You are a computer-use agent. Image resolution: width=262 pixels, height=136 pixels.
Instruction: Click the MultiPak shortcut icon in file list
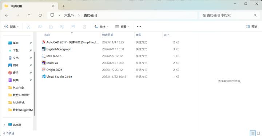point(43,63)
